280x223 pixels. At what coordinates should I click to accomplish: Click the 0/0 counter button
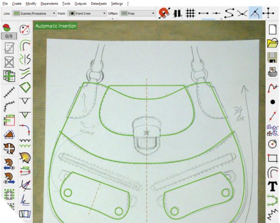point(9,36)
